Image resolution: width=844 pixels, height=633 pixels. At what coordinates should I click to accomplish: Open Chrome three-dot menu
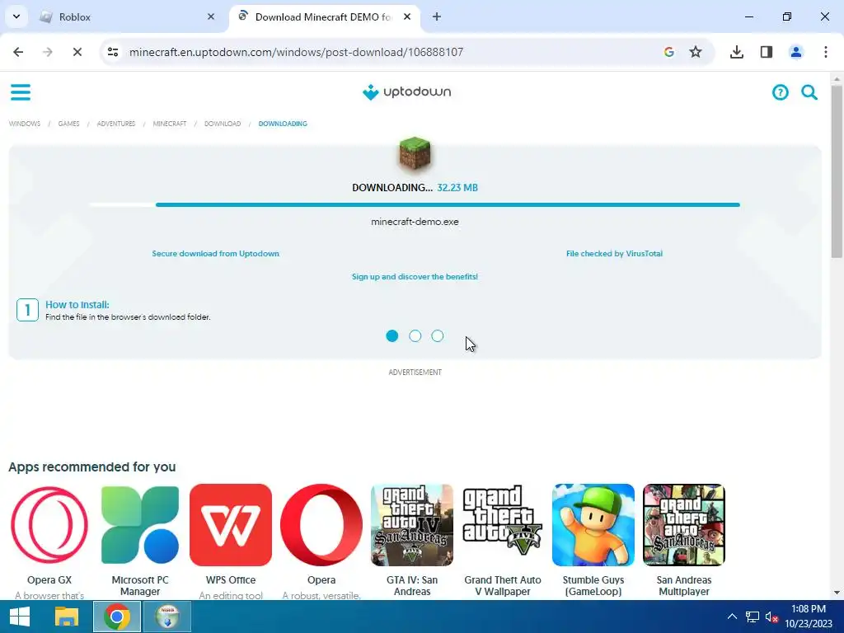826,52
